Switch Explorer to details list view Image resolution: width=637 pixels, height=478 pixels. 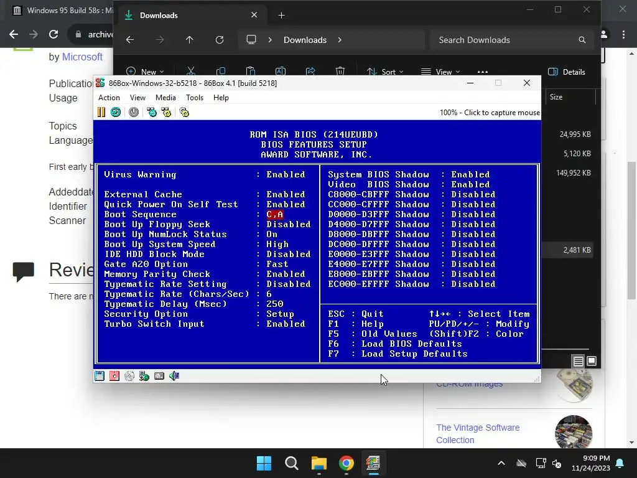click(x=579, y=361)
